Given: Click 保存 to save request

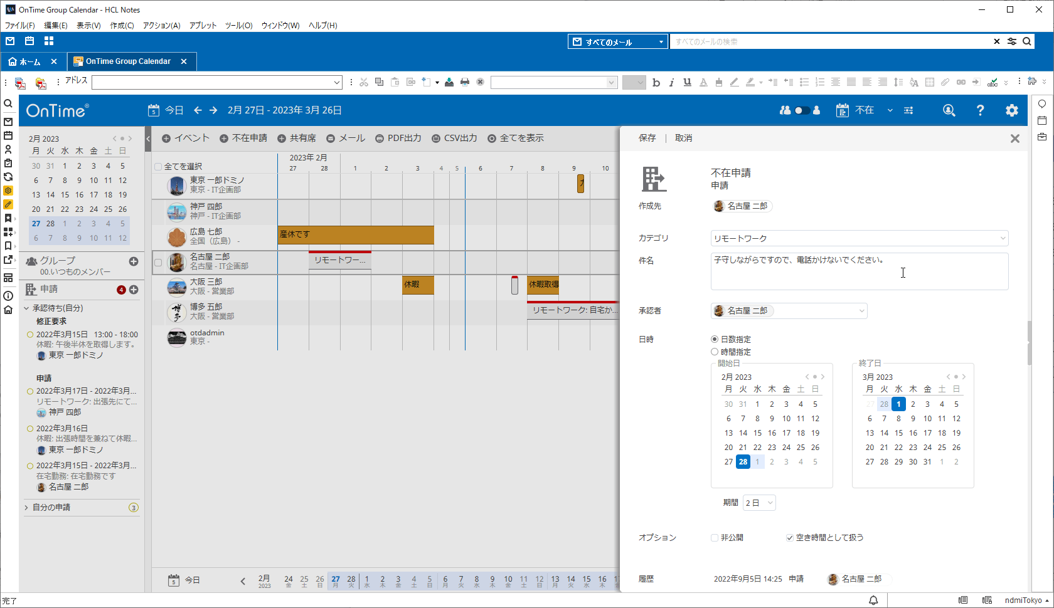Looking at the screenshot, I should coord(647,138).
